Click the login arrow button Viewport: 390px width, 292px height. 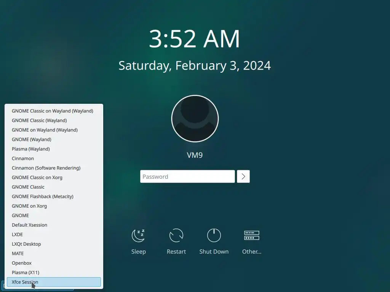243,176
